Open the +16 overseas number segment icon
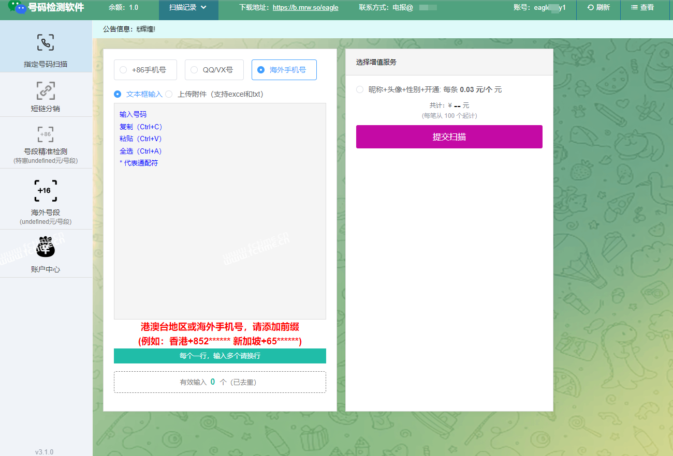The height and width of the screenshot is (456, 673). point(46,191)
